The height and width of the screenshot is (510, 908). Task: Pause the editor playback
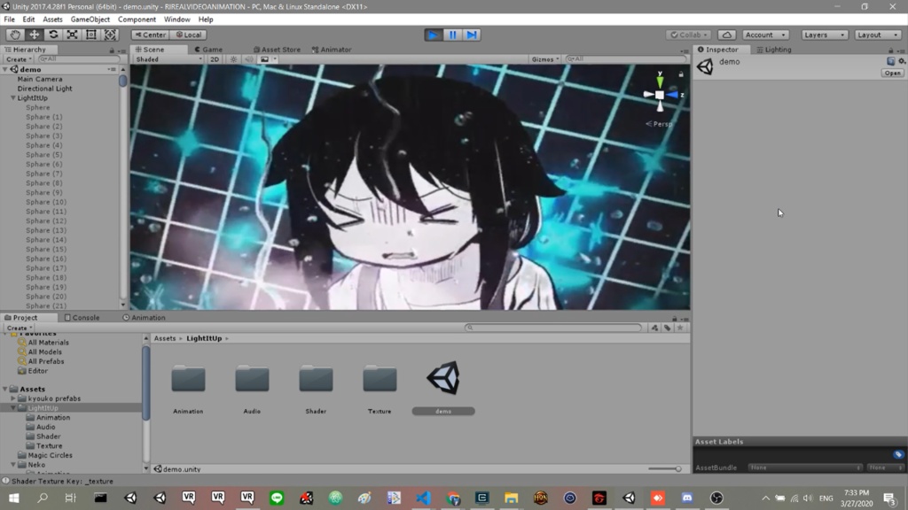click(453, 35)
